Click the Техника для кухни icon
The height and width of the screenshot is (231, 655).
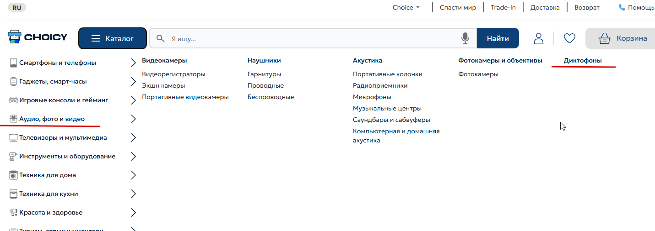point(13,194)
